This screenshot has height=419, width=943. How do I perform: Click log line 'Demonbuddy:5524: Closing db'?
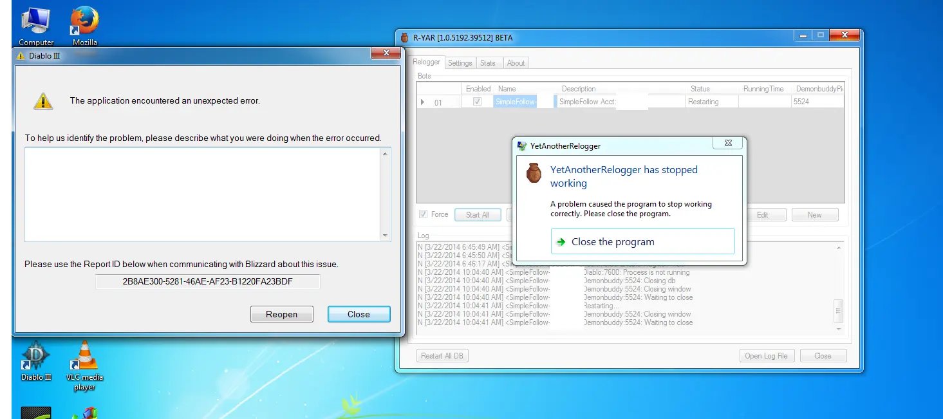546,281
